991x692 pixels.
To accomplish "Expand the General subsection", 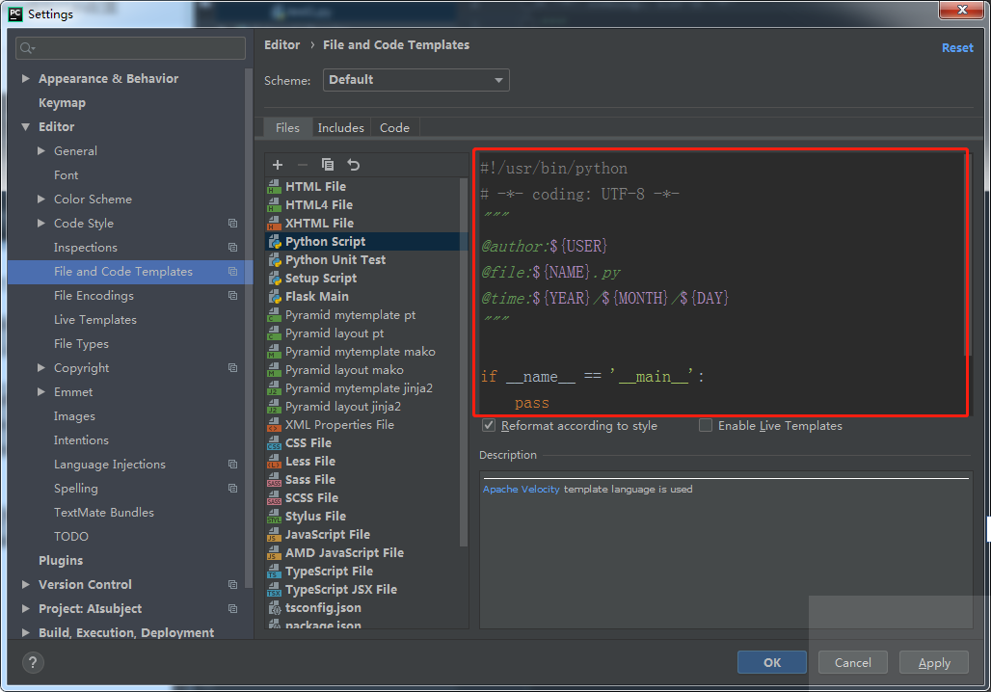I will (x=41, y=150).
